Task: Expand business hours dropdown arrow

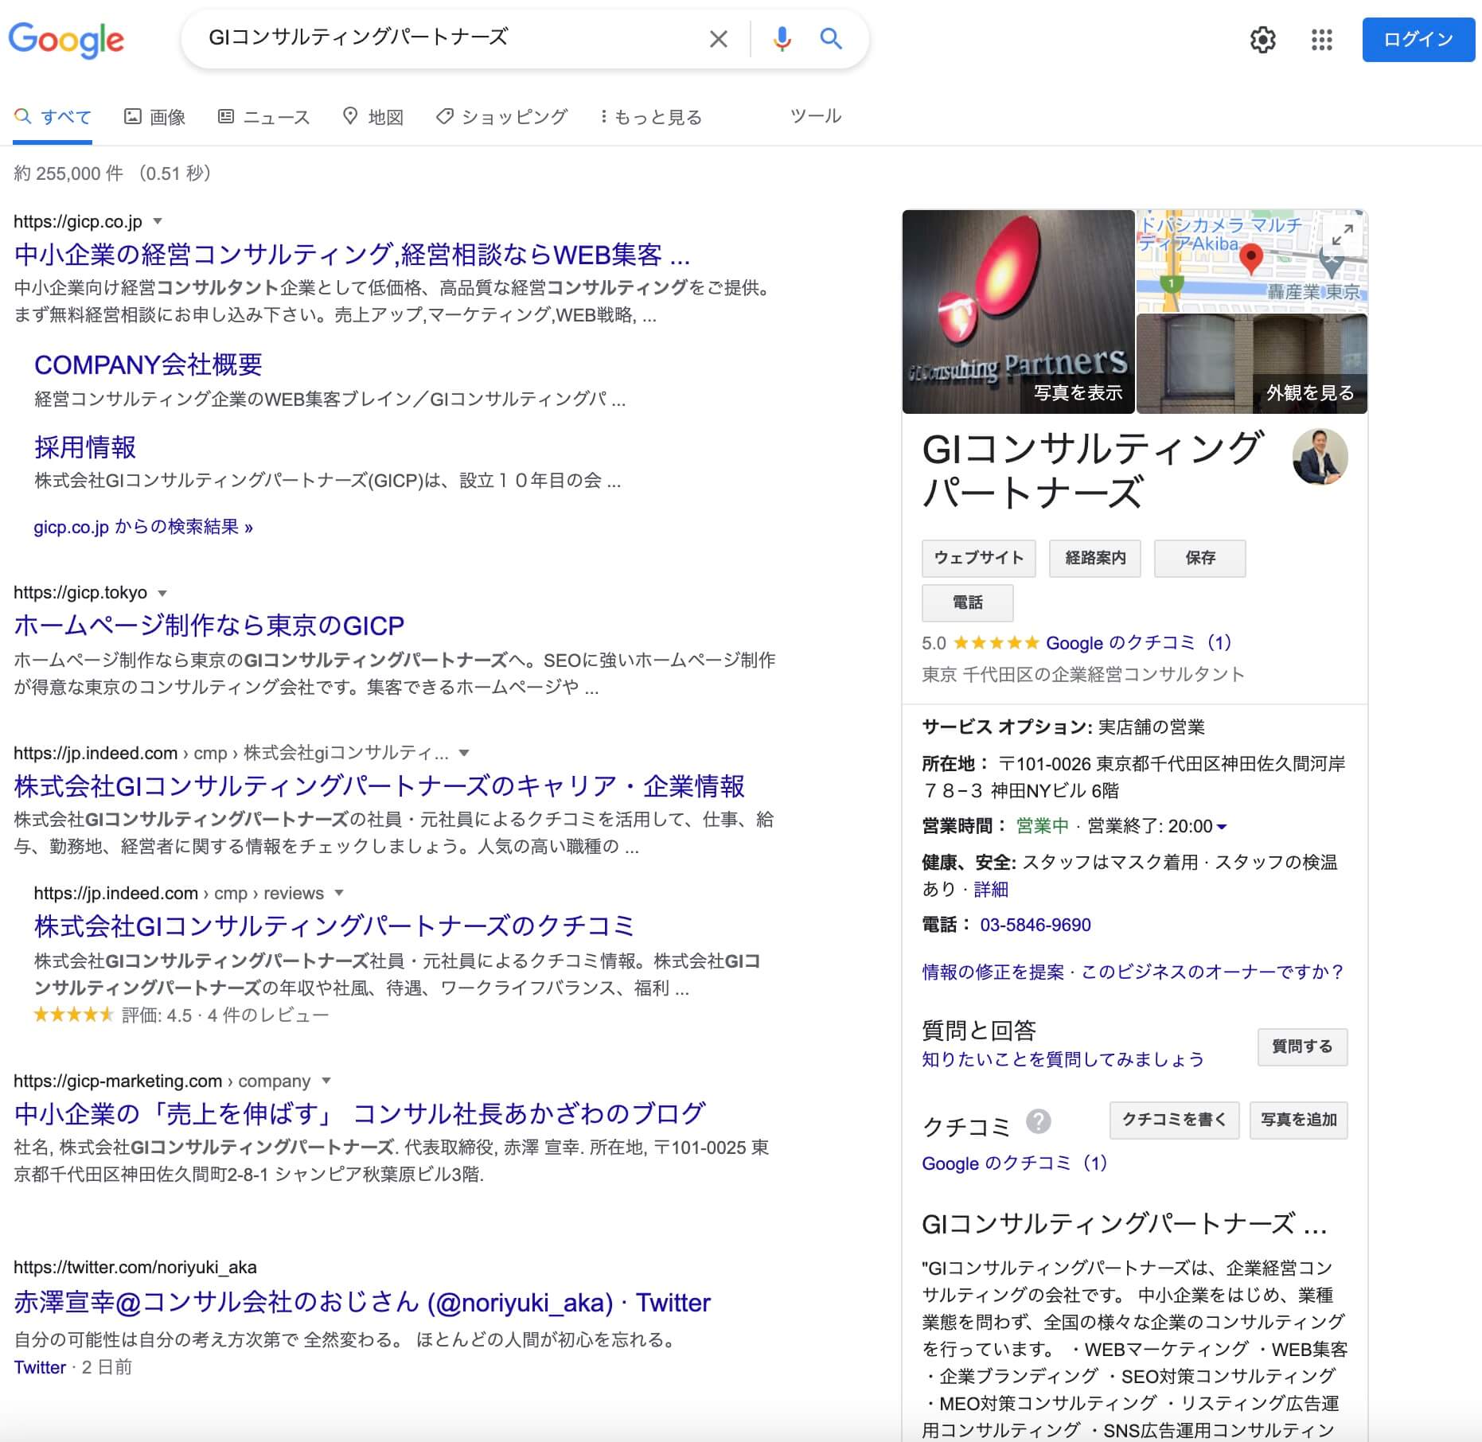Action: (x=1222, y=827)
